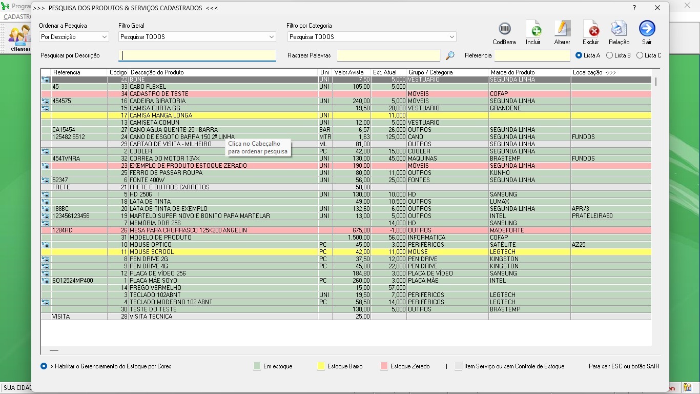Open the Relação report icon

619,29
